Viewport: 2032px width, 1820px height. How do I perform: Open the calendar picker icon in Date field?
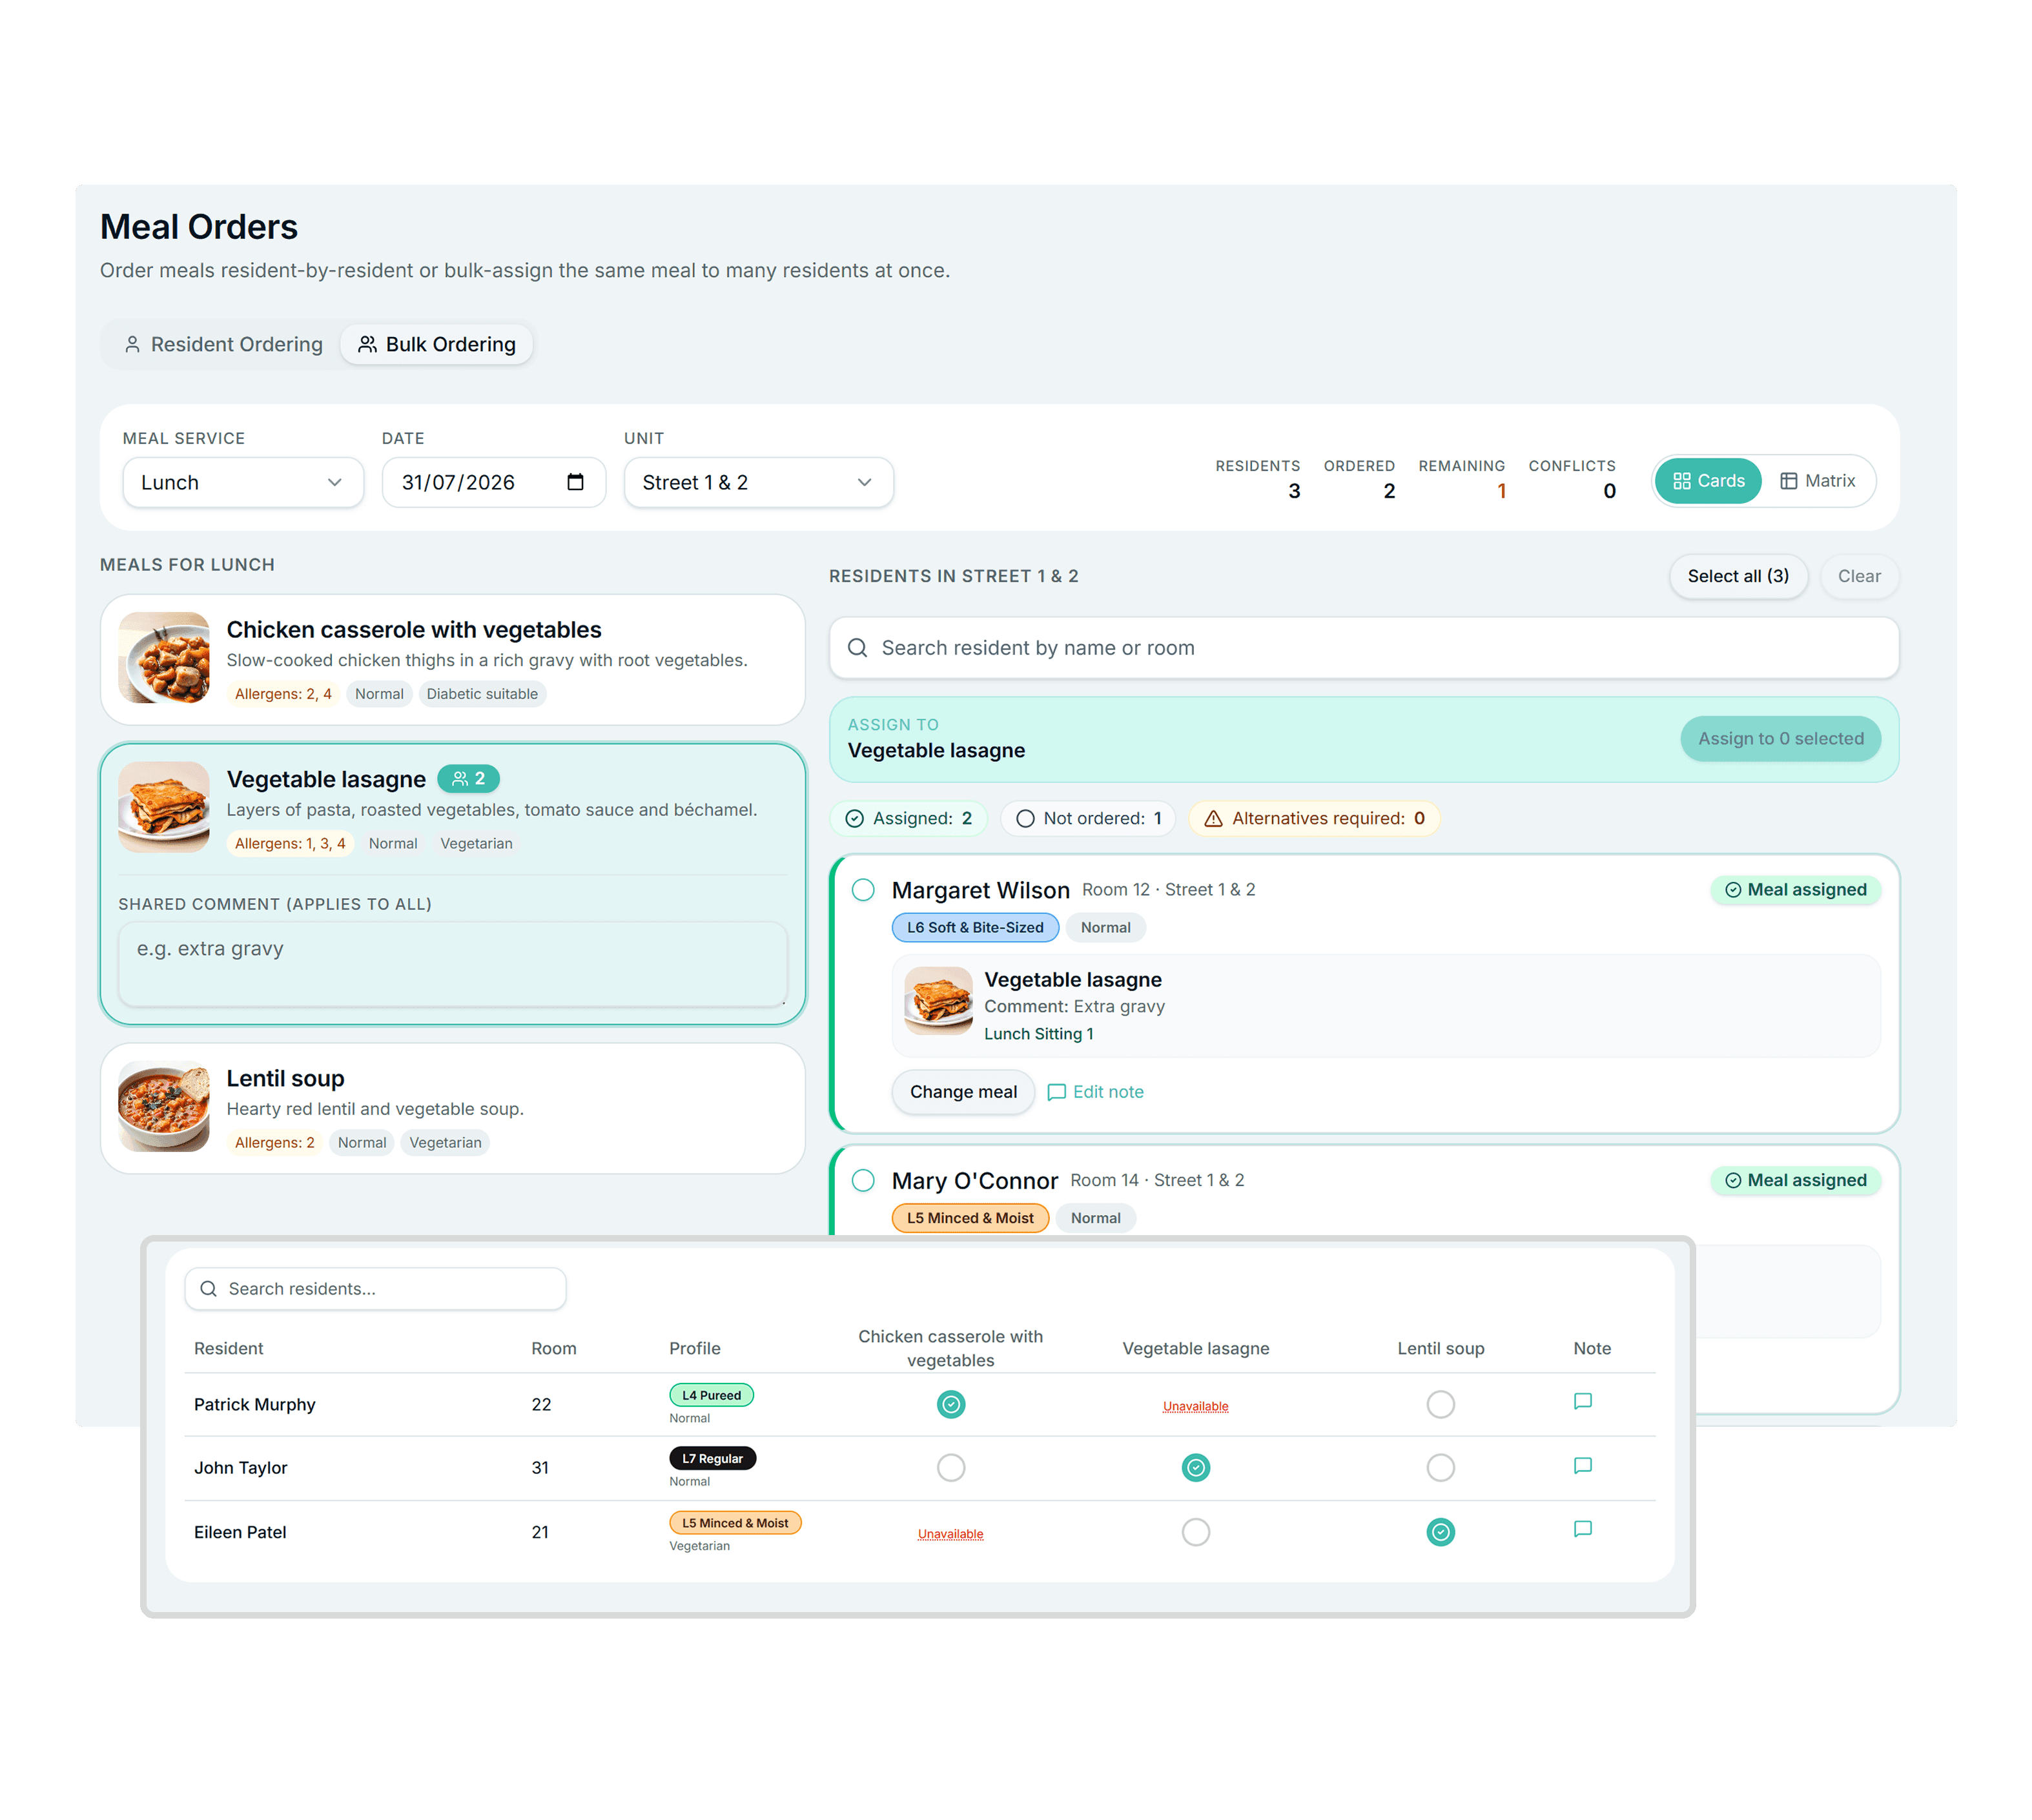[575, 482]
